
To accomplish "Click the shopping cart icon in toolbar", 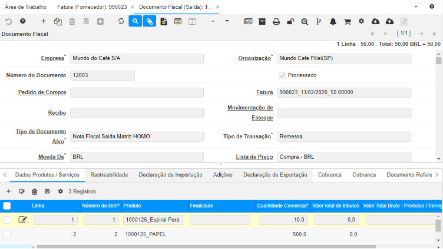I will 347,21.
